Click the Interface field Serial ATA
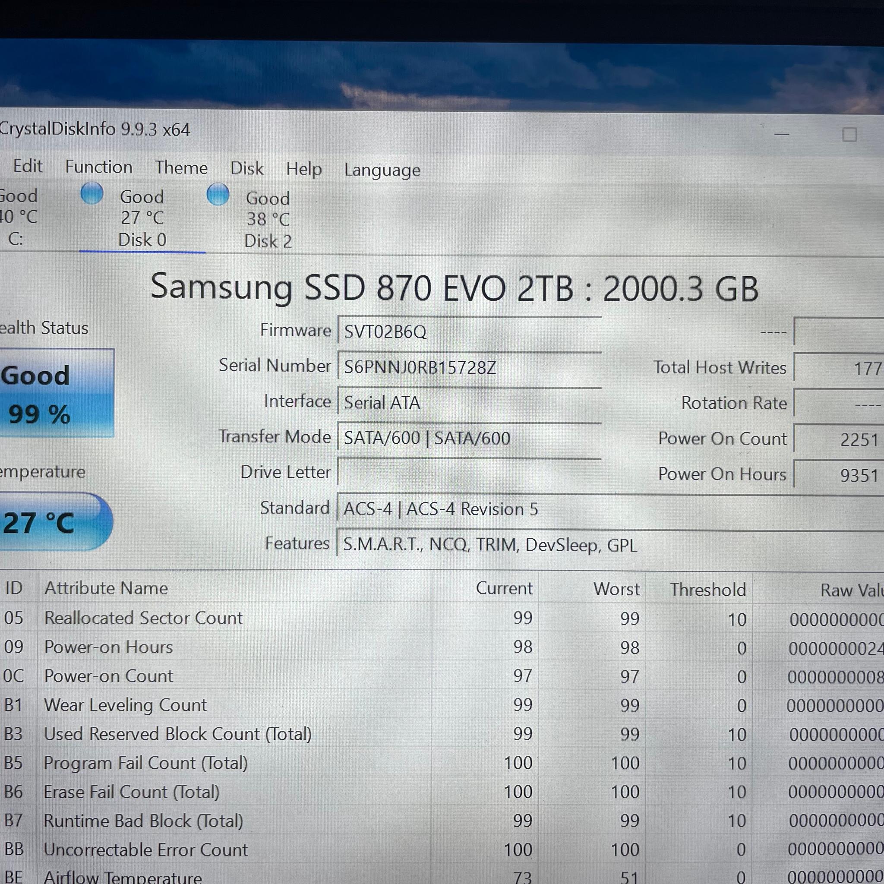 pyautogui.click(x=470, y=402)
